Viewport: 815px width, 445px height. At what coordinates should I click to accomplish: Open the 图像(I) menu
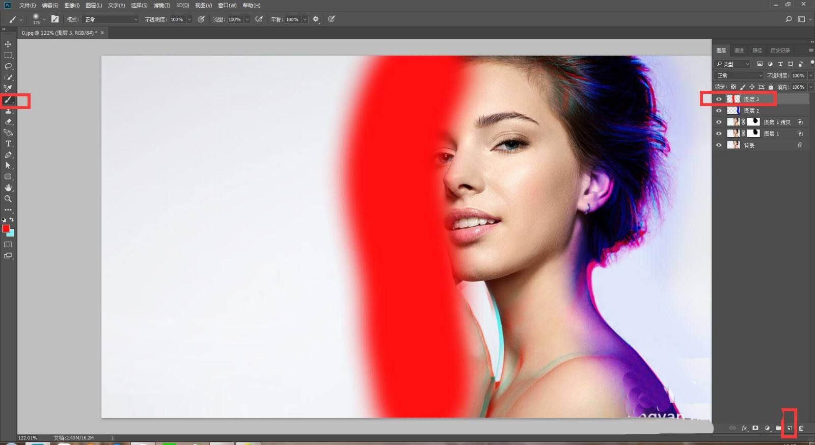click(x=72, y=5)
